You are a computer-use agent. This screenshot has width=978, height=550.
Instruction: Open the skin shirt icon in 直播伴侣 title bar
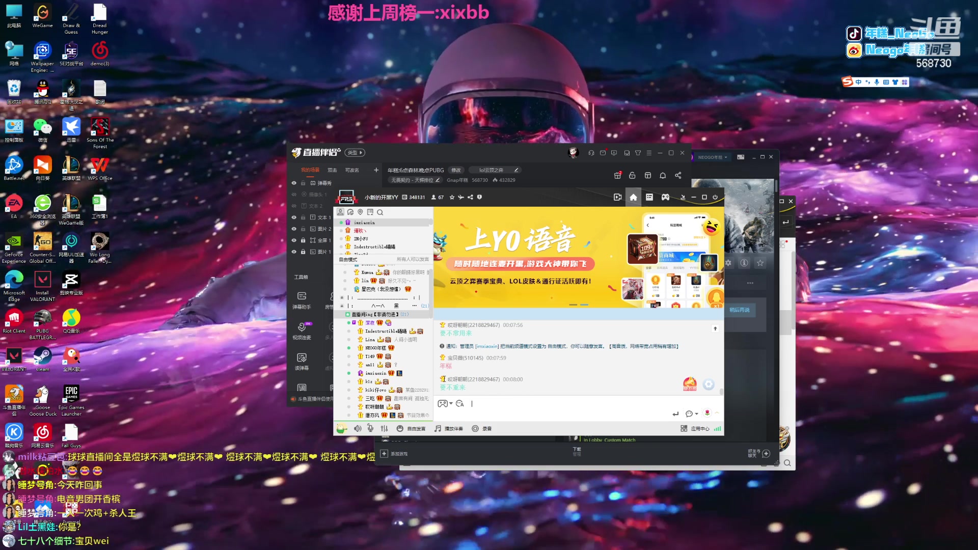(x=638, y=153)
